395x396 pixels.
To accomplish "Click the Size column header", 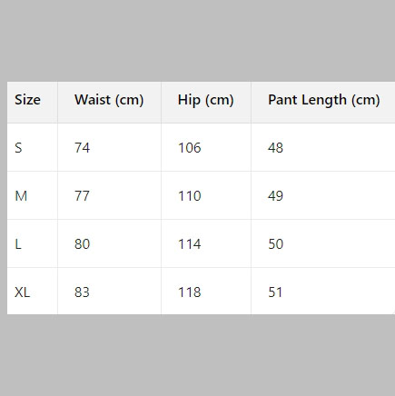I will (27, 100).
